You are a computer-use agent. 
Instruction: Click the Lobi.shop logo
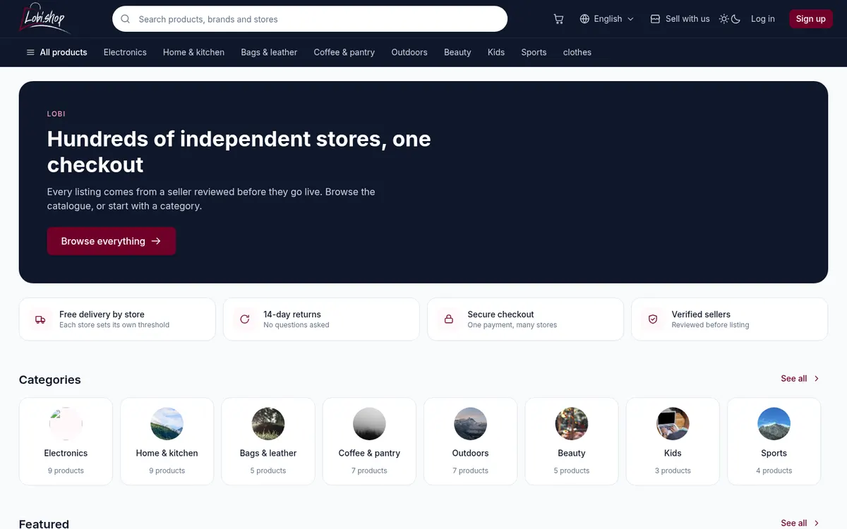(45, 18)
